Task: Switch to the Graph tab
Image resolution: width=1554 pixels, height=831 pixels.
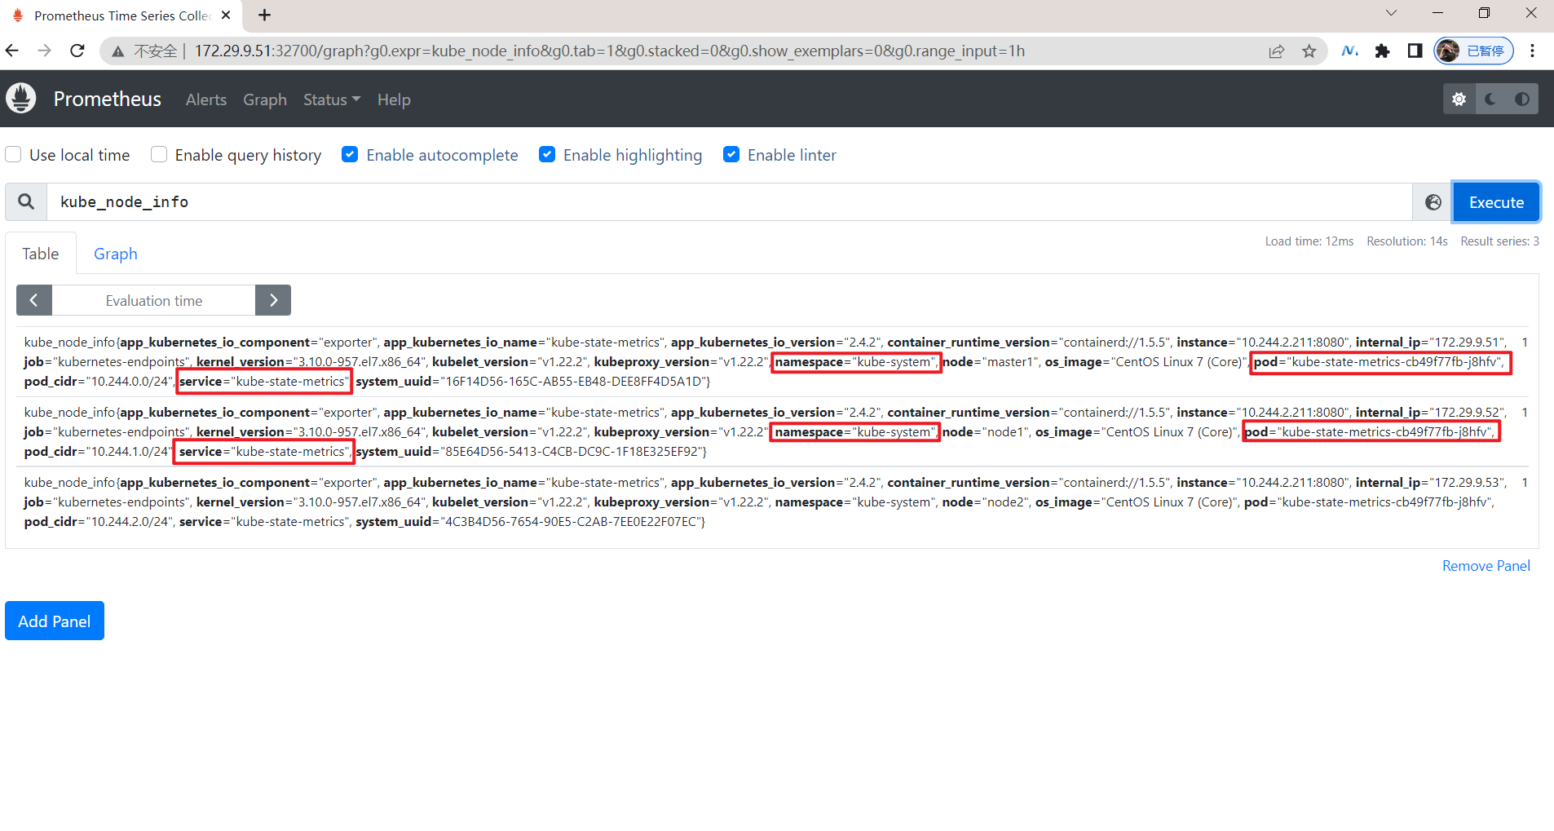Action: (116, 254)
